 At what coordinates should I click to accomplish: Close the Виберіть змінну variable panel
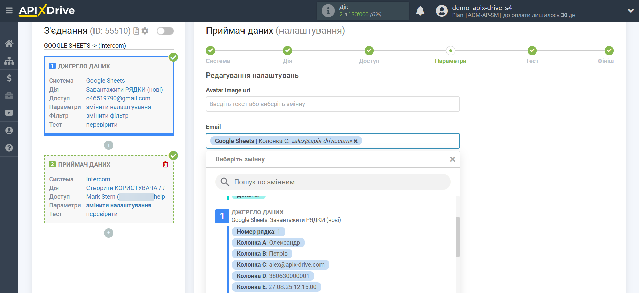(452, 159)
